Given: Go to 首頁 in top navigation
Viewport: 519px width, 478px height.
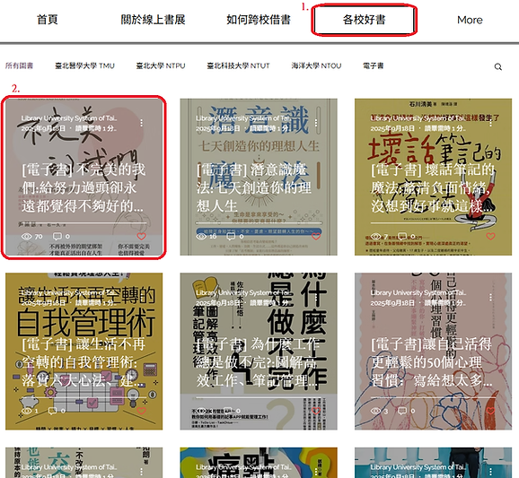Looking at the screenshot, I should 48,20.
